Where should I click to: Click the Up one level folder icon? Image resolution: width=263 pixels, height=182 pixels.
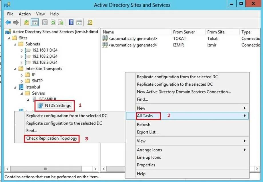click(x=27, y=22)
